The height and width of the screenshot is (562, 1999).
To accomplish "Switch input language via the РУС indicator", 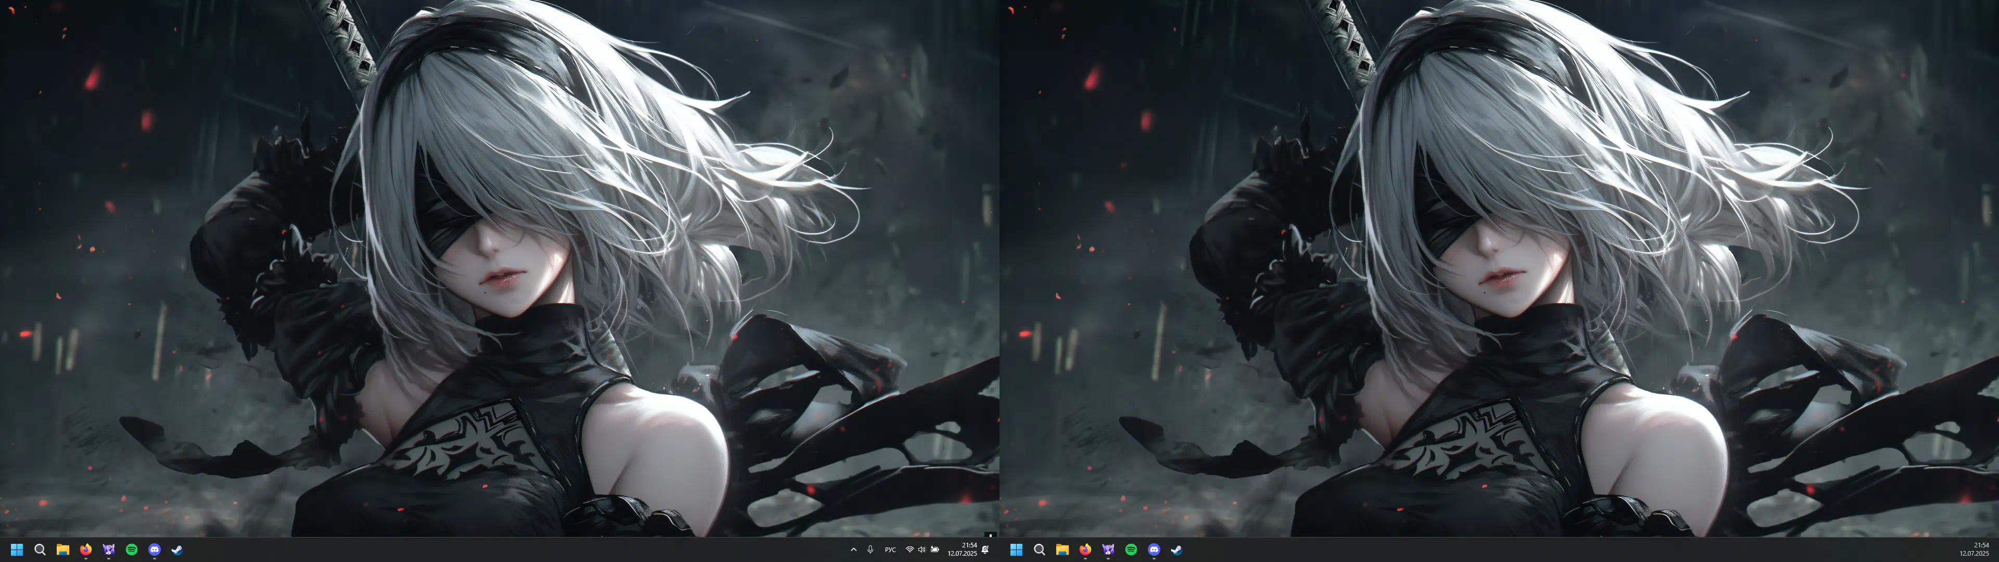I will click(x=890, y=550).
